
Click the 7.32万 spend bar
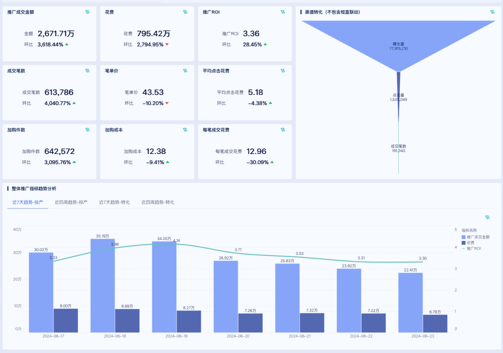click(x=312, y=323)
